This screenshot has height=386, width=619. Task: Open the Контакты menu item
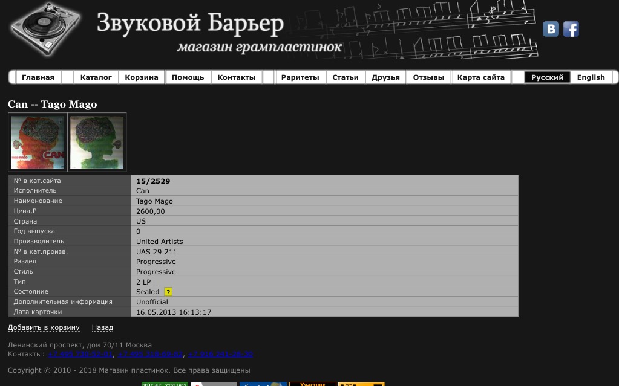tap(236, 77)
